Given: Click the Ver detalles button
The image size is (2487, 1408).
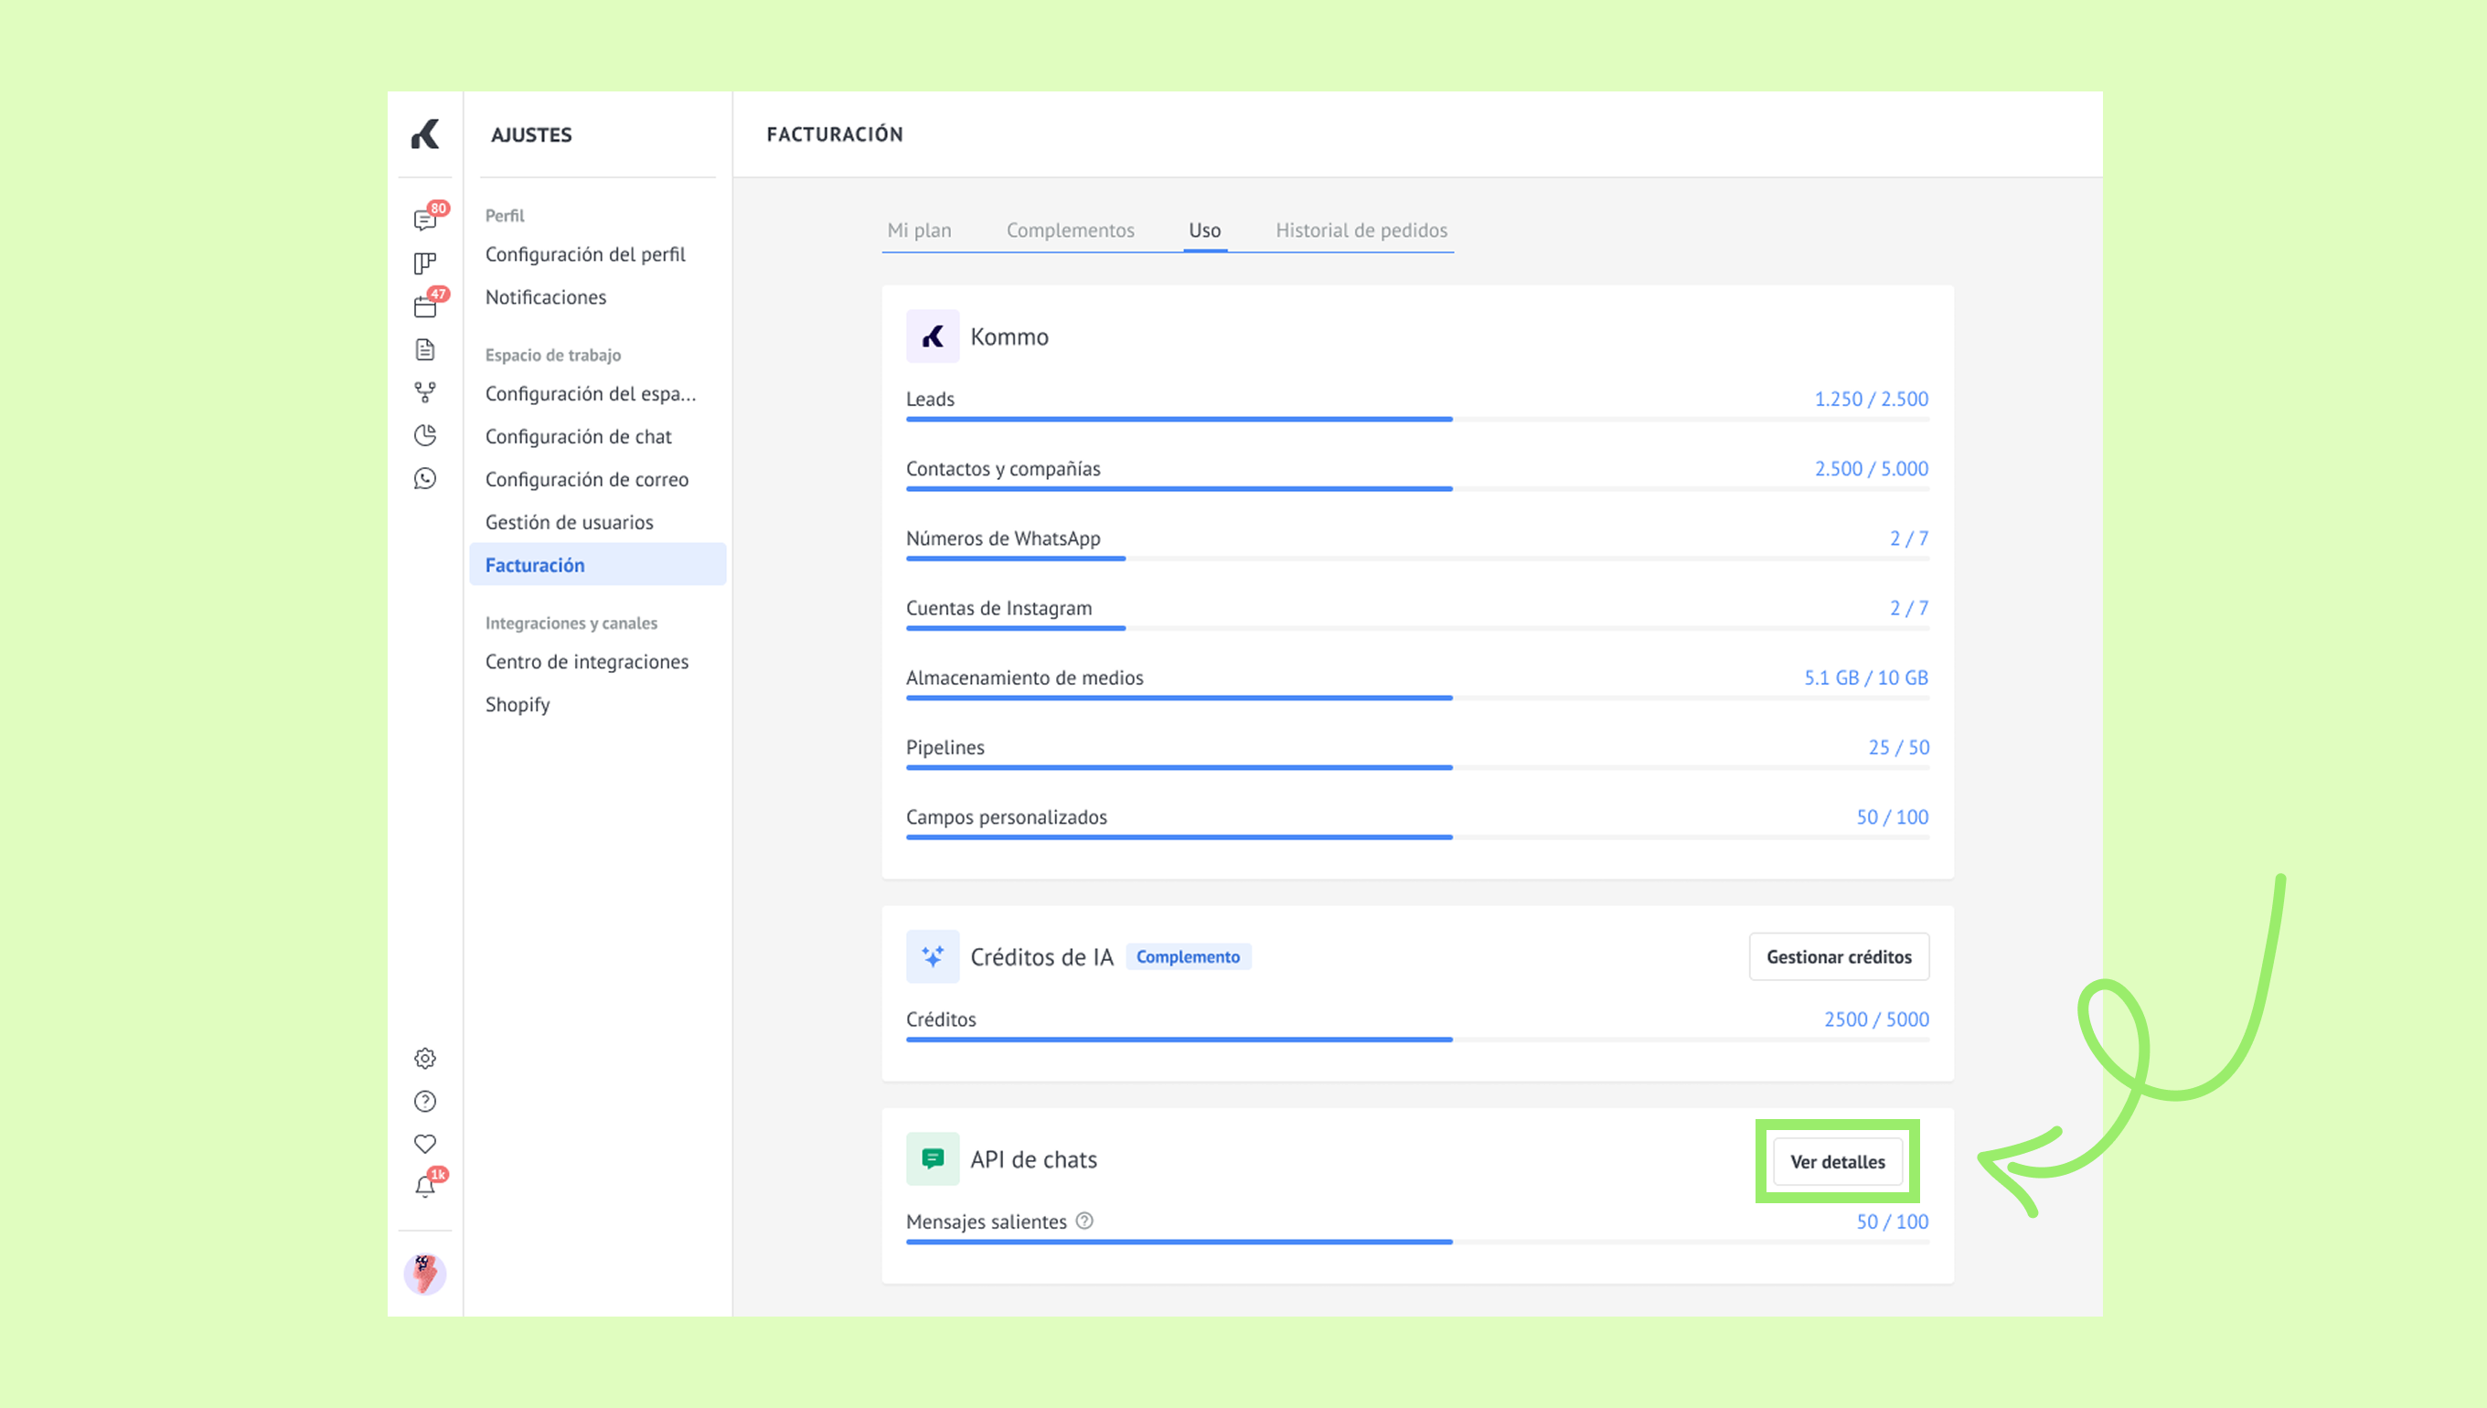Looking at the screenshot, I should tap(1837, 1161).
